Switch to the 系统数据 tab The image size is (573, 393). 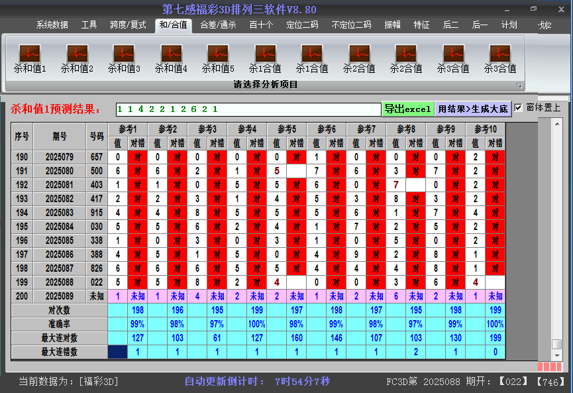pos(52,25)
